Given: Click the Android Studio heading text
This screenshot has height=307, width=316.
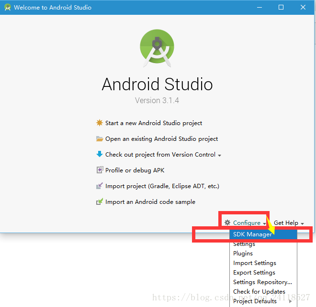Looking at the screenshot, I should click(x=157, y=84).
